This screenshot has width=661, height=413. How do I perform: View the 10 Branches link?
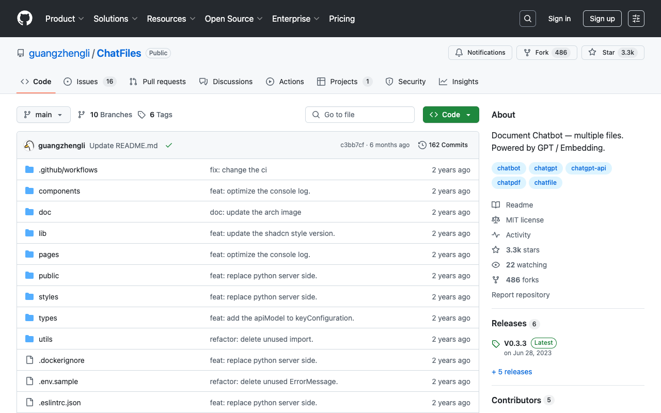105,115
